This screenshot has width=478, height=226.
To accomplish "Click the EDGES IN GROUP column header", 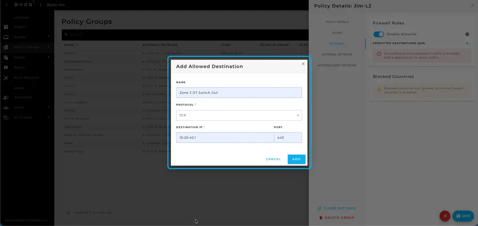I will pyautogui.click(x=274, y=45).
